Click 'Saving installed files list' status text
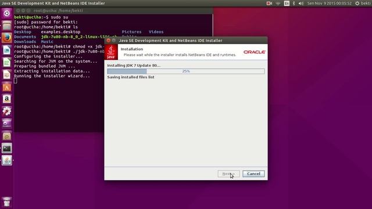 click(131, 77)
